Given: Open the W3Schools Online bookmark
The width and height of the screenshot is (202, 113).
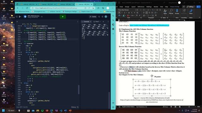Looking at the screenshot, I should tap(23, 12).
